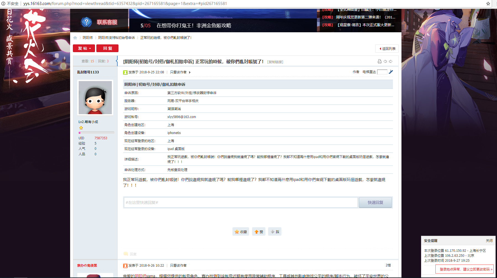Click the blue question mark customer service icon
Image resolution: width=497 pixels, height=278 pixels.
coord(86,22)
